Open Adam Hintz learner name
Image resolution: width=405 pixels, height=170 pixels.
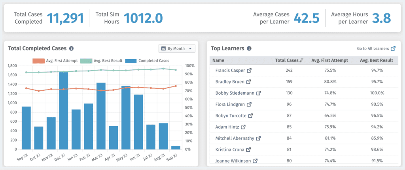(x=227, y=127)
